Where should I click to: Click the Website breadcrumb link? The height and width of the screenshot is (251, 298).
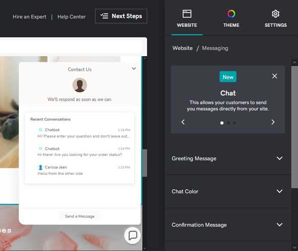tap(182, 48)
